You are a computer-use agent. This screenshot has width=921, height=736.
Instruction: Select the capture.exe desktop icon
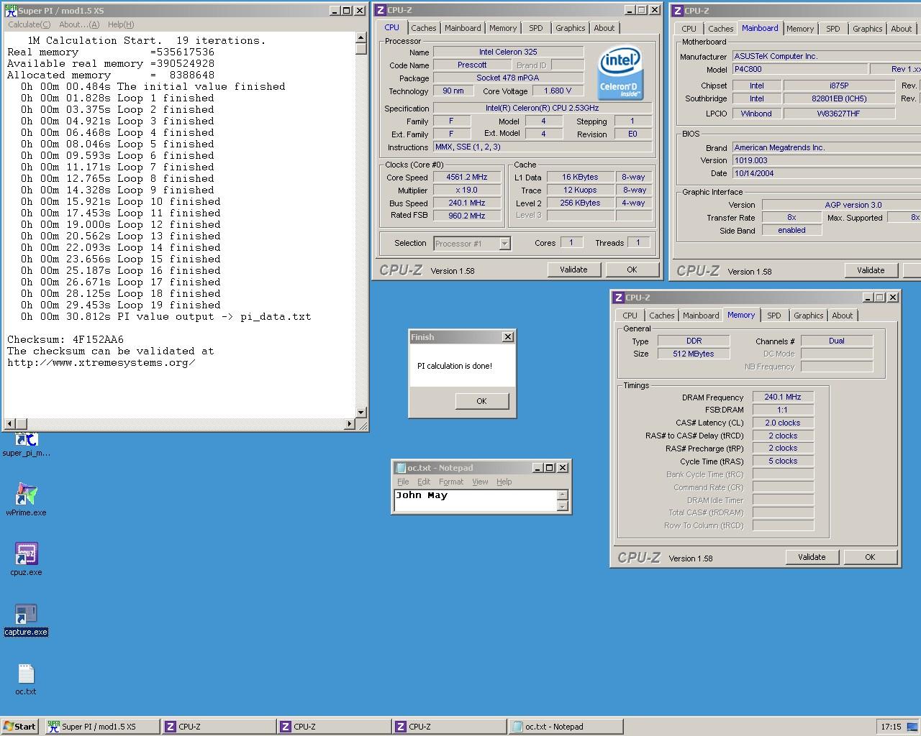pos(26,620)
